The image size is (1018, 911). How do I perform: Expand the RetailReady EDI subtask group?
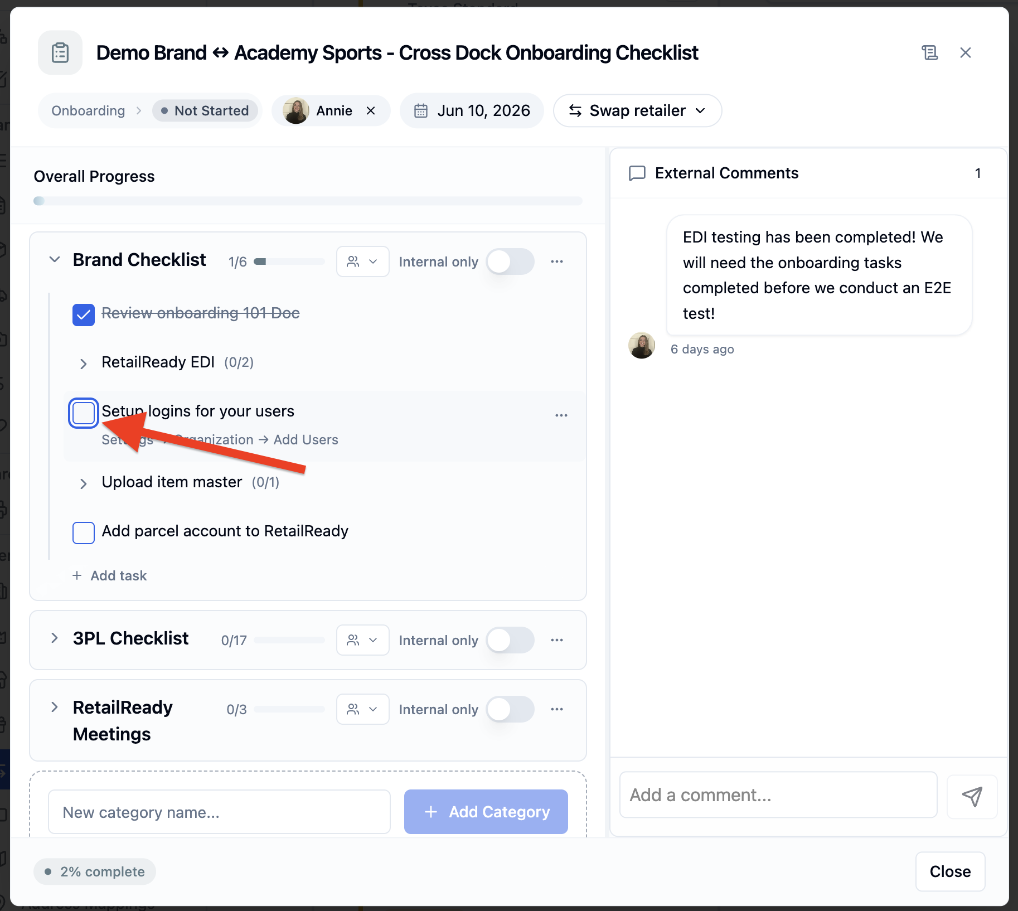(x=83, y=364)
